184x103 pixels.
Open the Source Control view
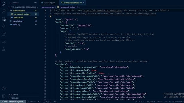tap(4, 19)
